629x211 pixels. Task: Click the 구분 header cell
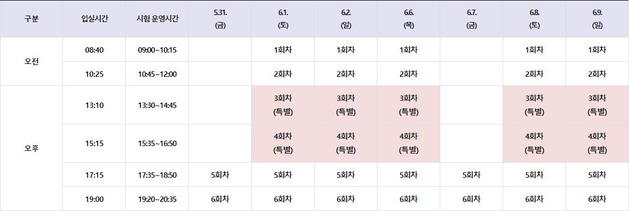[x=31, y=19]
